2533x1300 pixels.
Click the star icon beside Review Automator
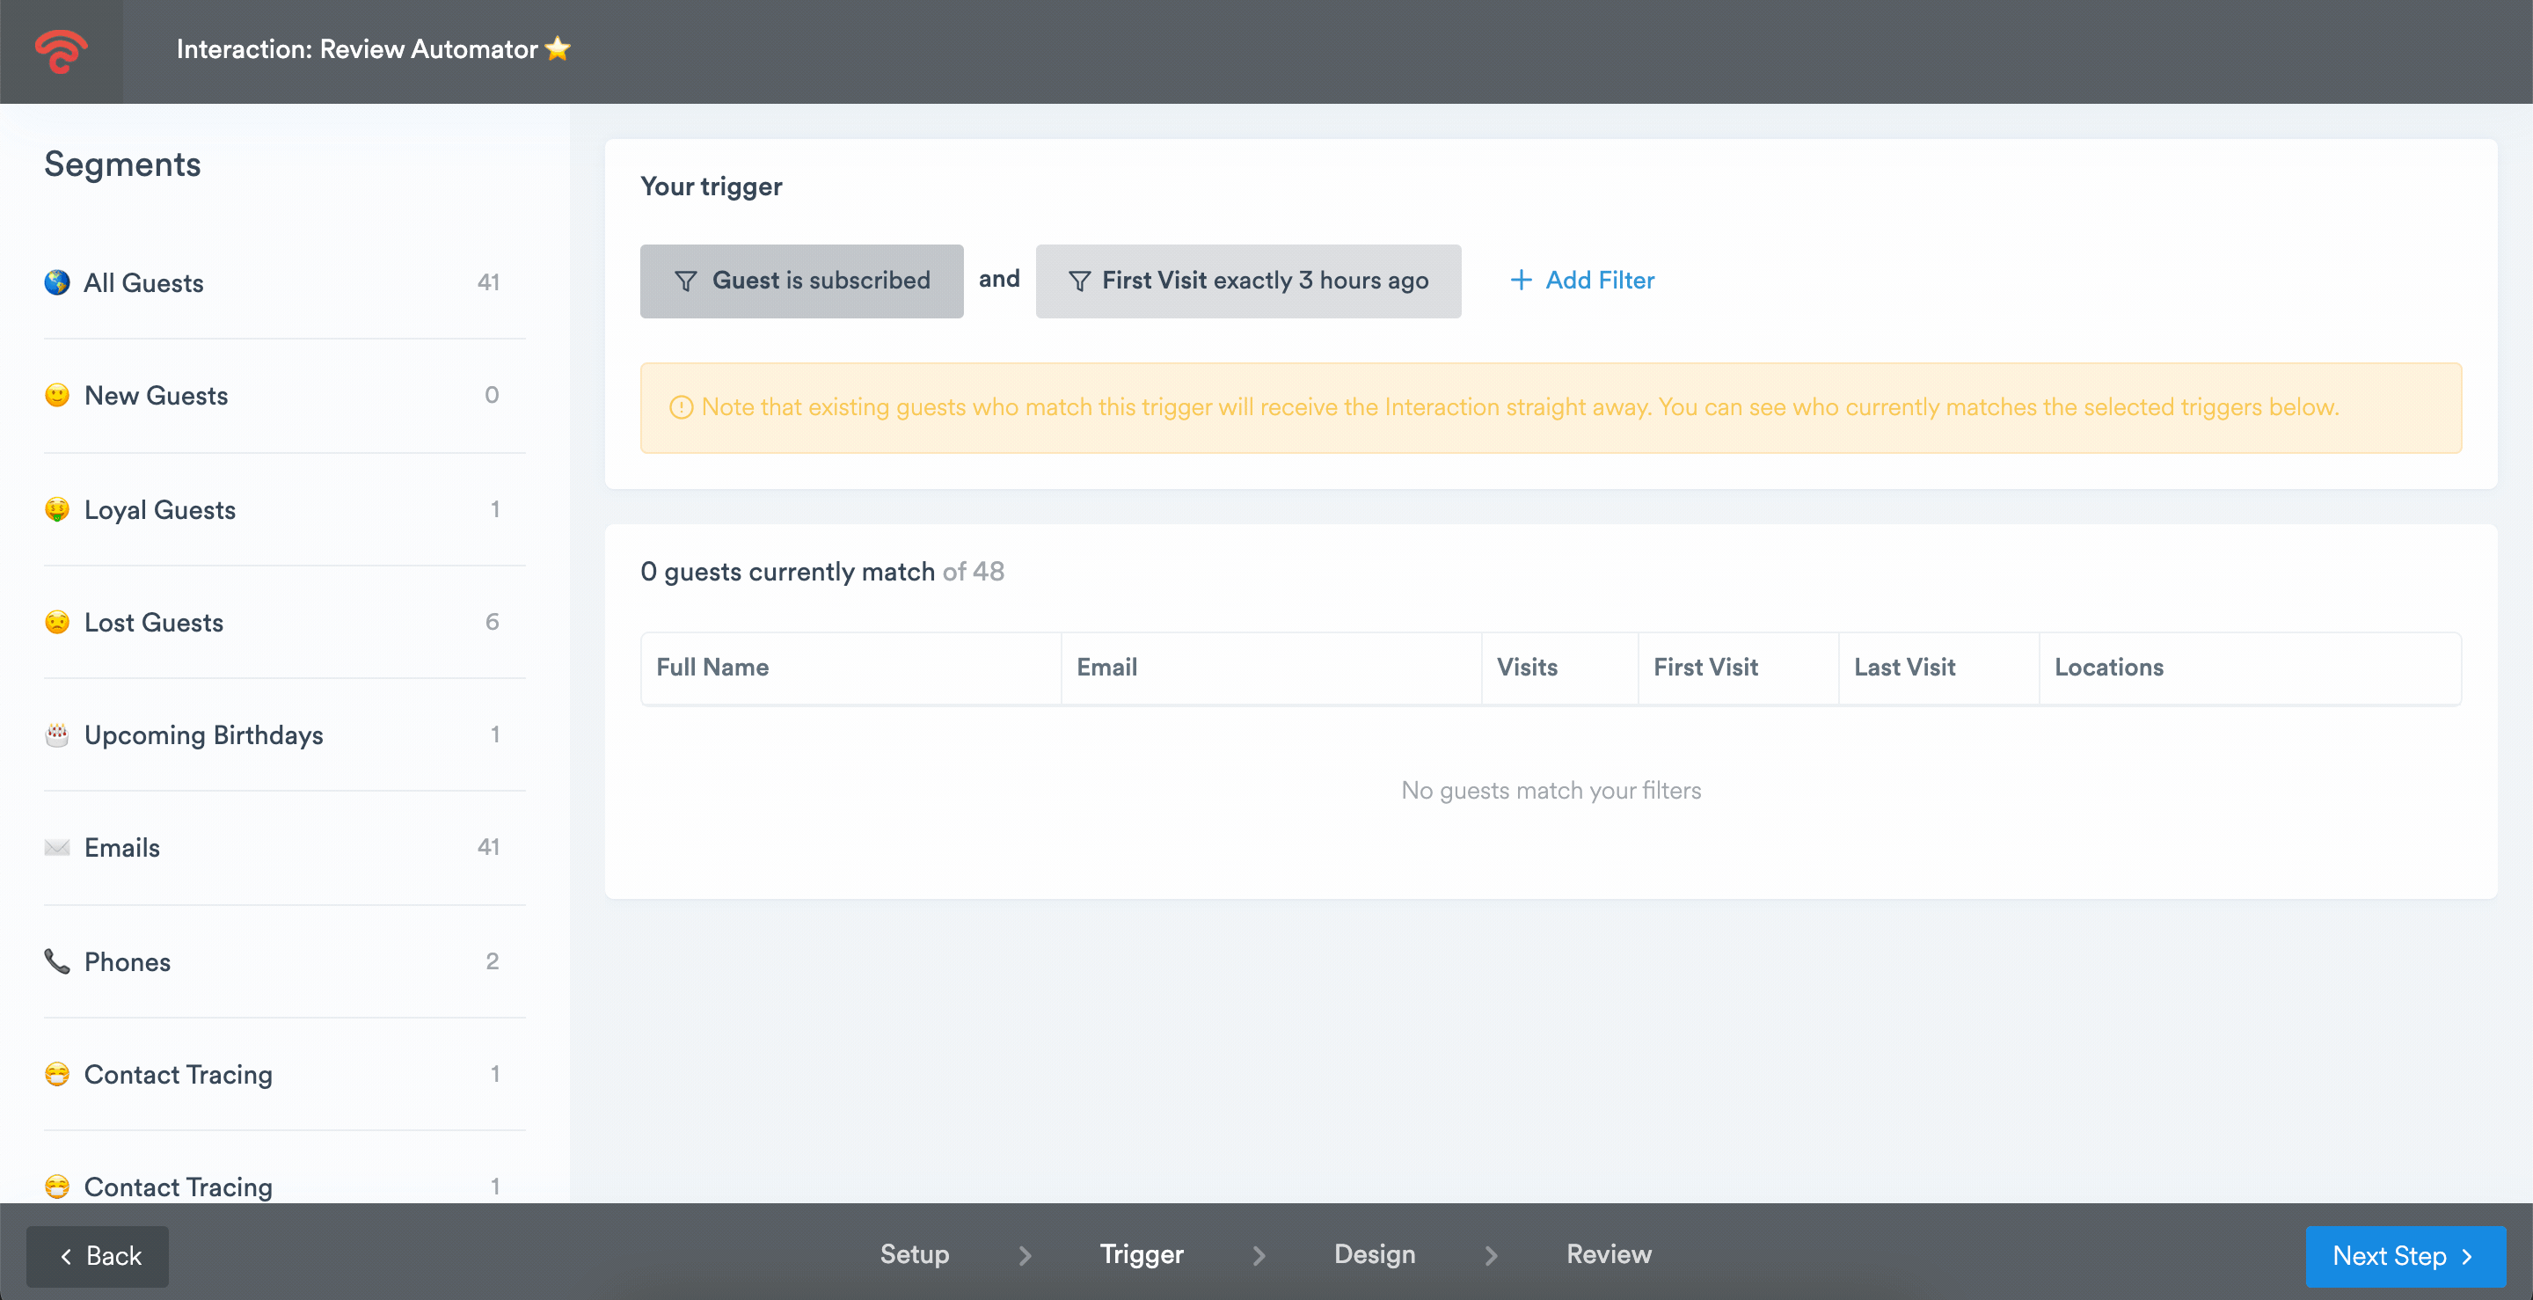558,48
